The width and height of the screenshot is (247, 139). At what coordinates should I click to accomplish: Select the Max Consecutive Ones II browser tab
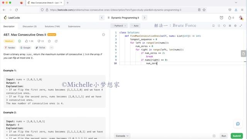click(x=45, y=3)
